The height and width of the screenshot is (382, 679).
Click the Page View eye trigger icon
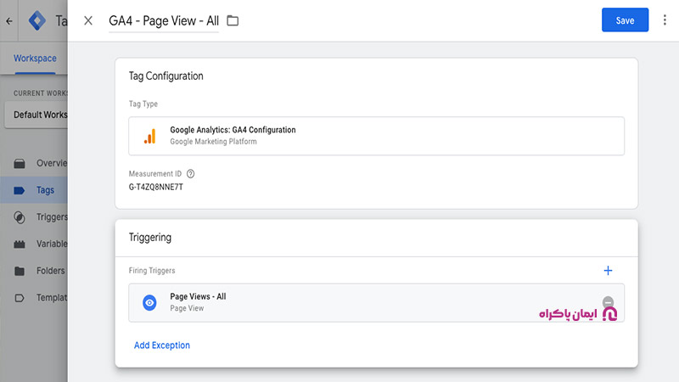click(150, 303)
